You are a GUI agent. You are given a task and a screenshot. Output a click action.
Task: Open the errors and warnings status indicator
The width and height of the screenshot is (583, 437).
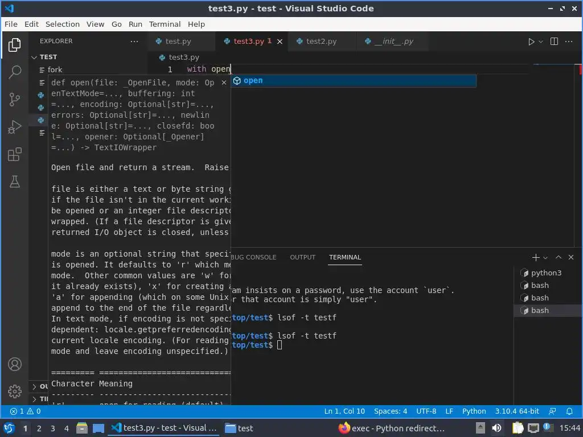point(26,411)
